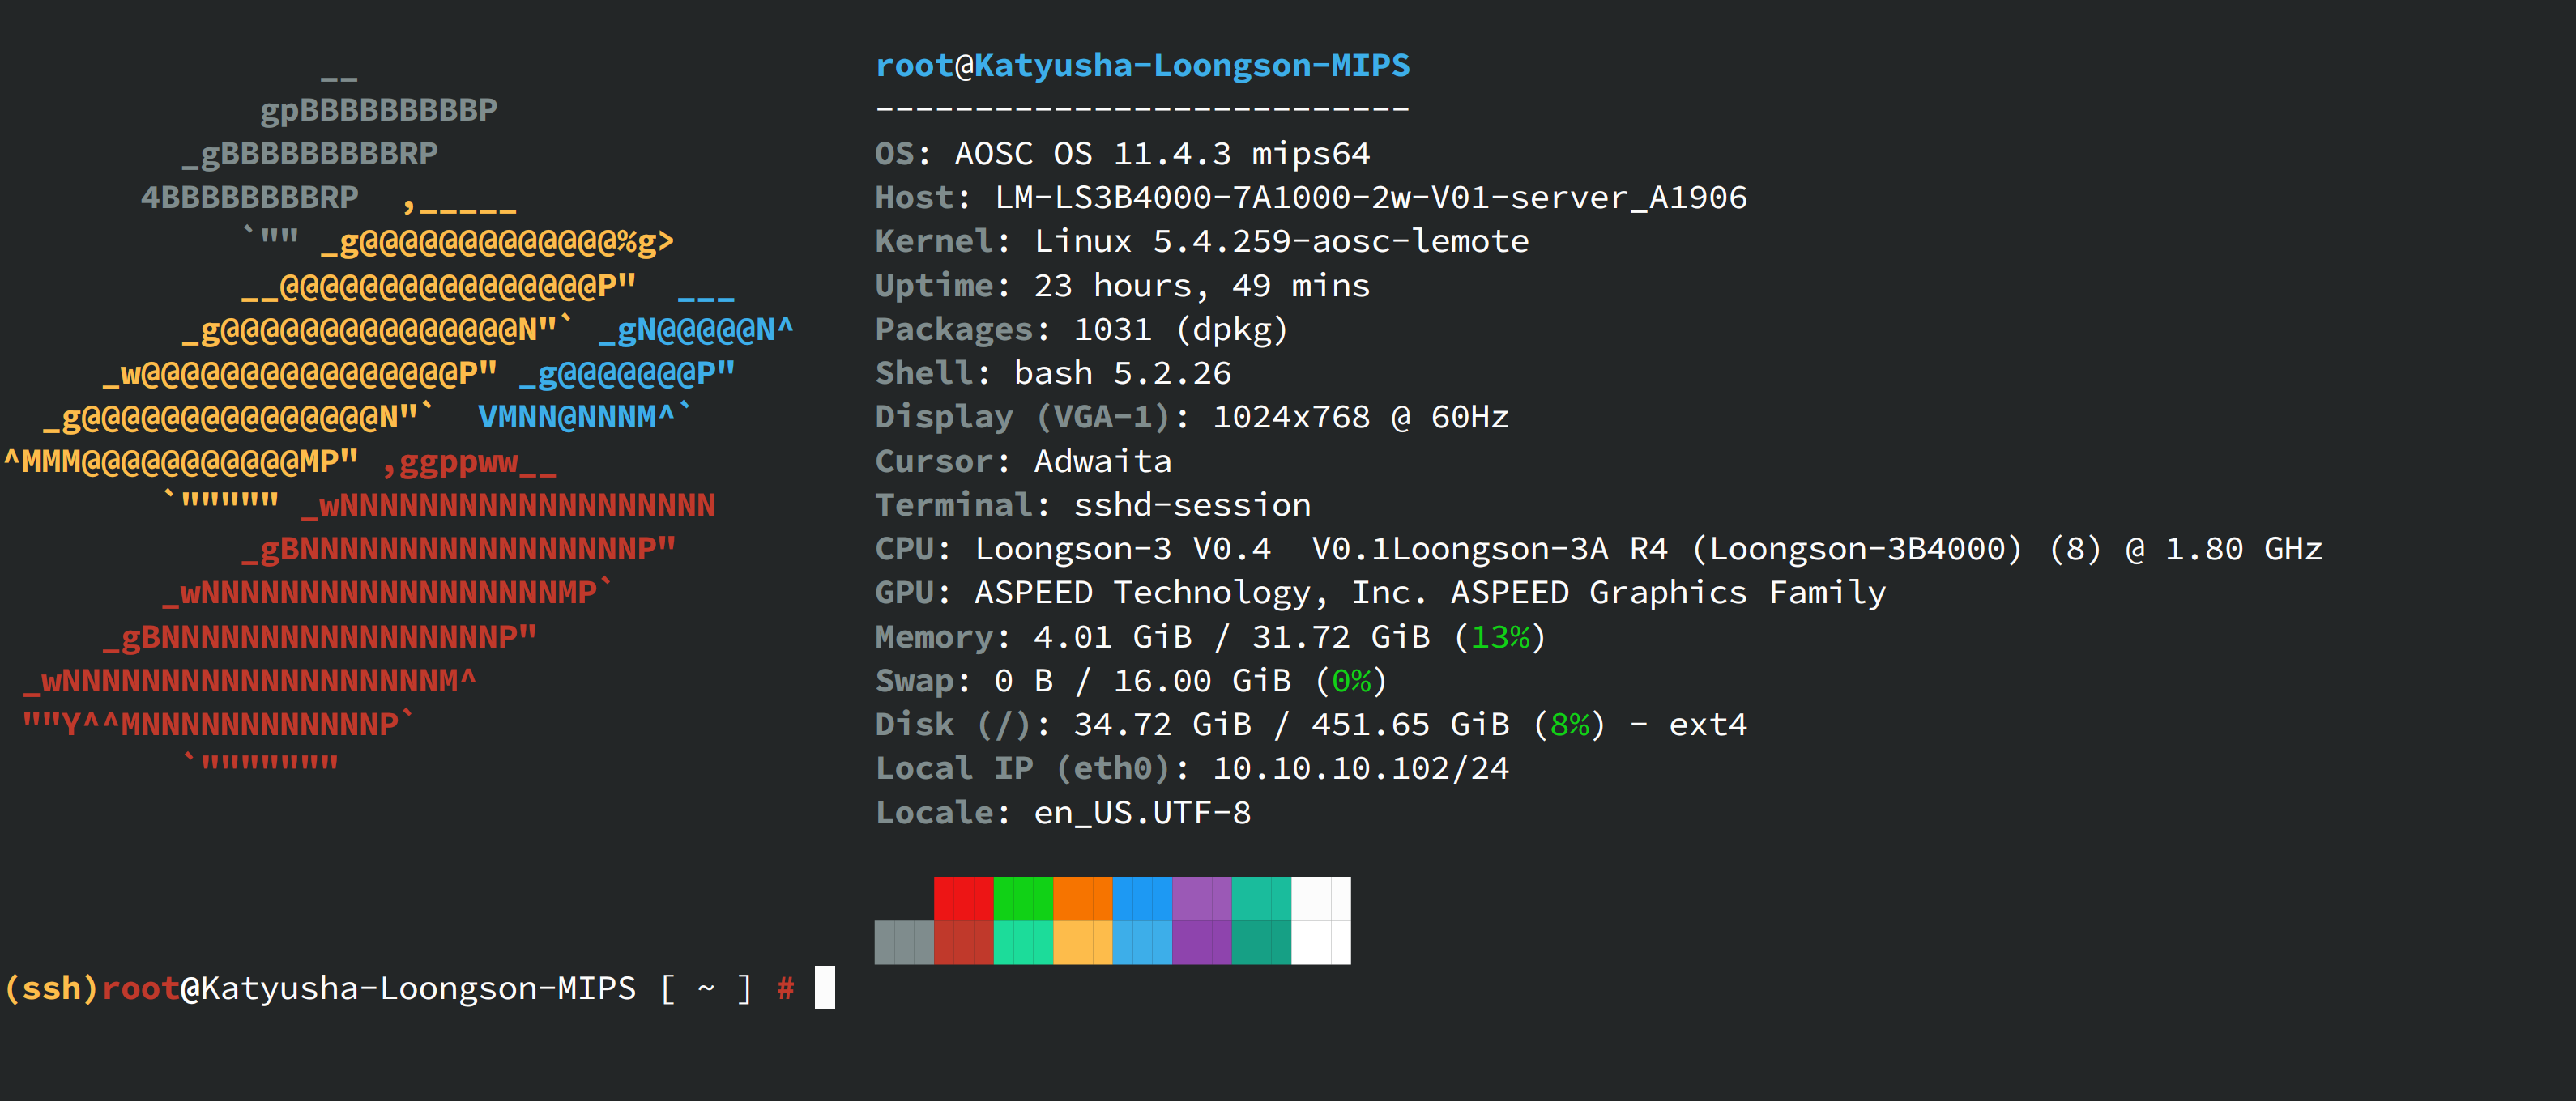2576x1101 pixels.
Task: Click the green 8% disk usage value
Action: (x=1569, y=725)
